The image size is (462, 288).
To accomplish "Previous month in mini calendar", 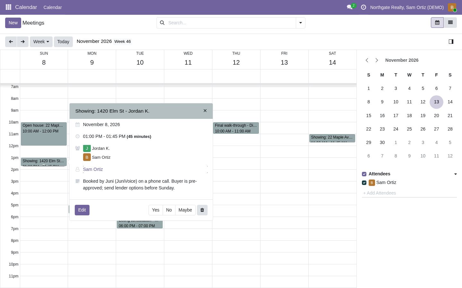I will pyautogui.click(x=367, y=60).
